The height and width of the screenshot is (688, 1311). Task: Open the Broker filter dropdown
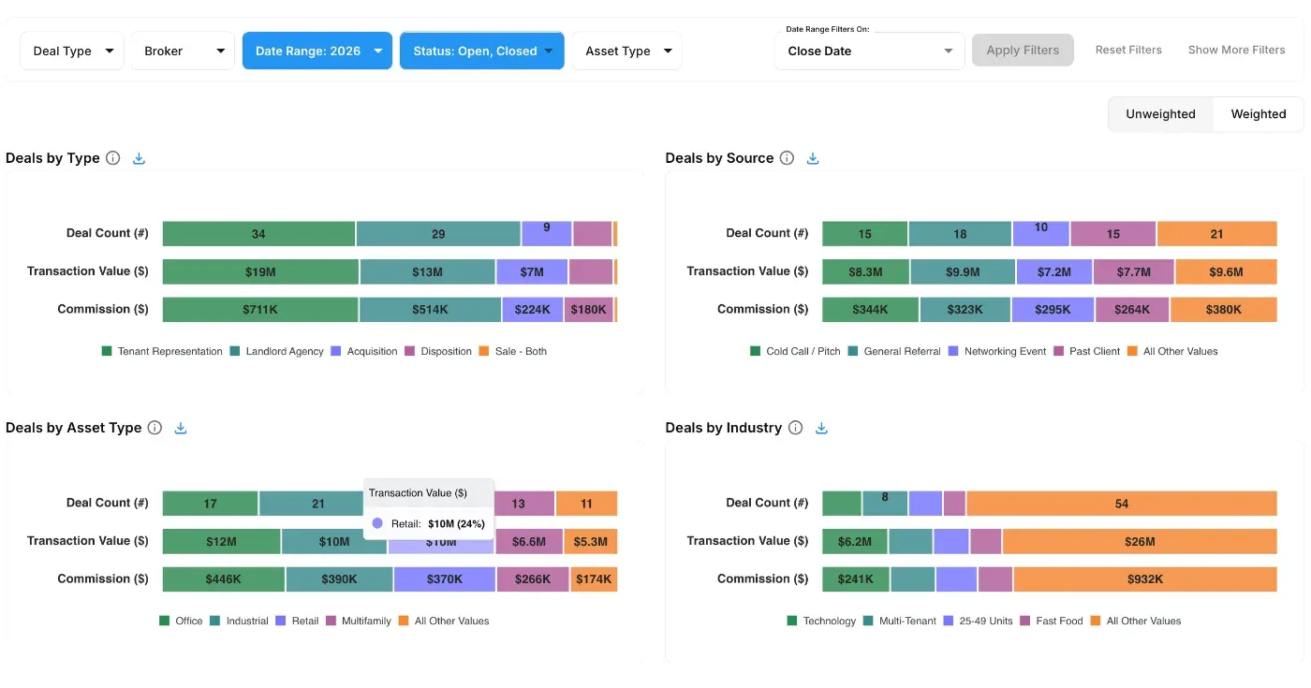pos(183,51)
